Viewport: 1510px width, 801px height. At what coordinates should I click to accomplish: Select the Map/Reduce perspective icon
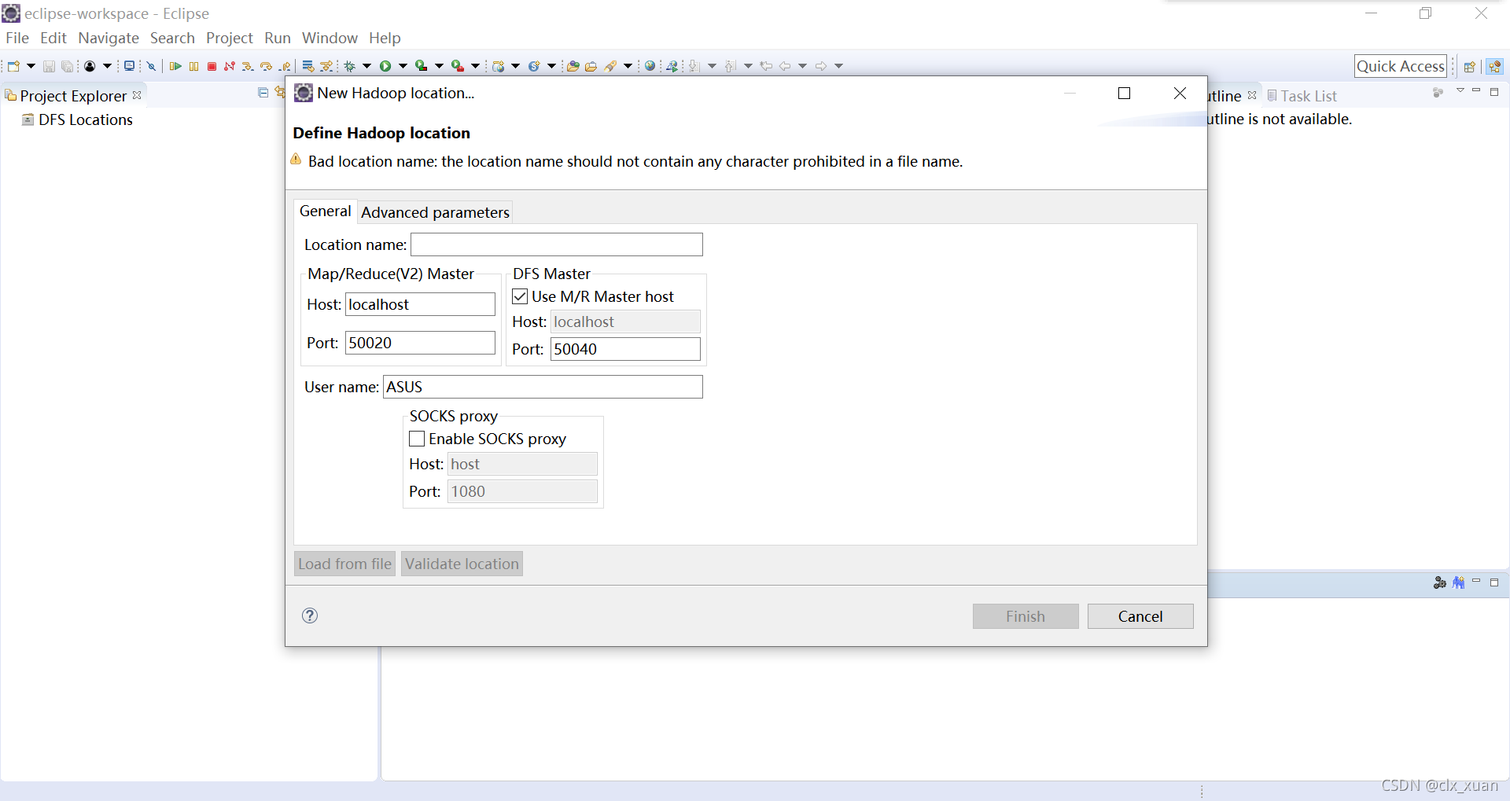coord(1495,67)
